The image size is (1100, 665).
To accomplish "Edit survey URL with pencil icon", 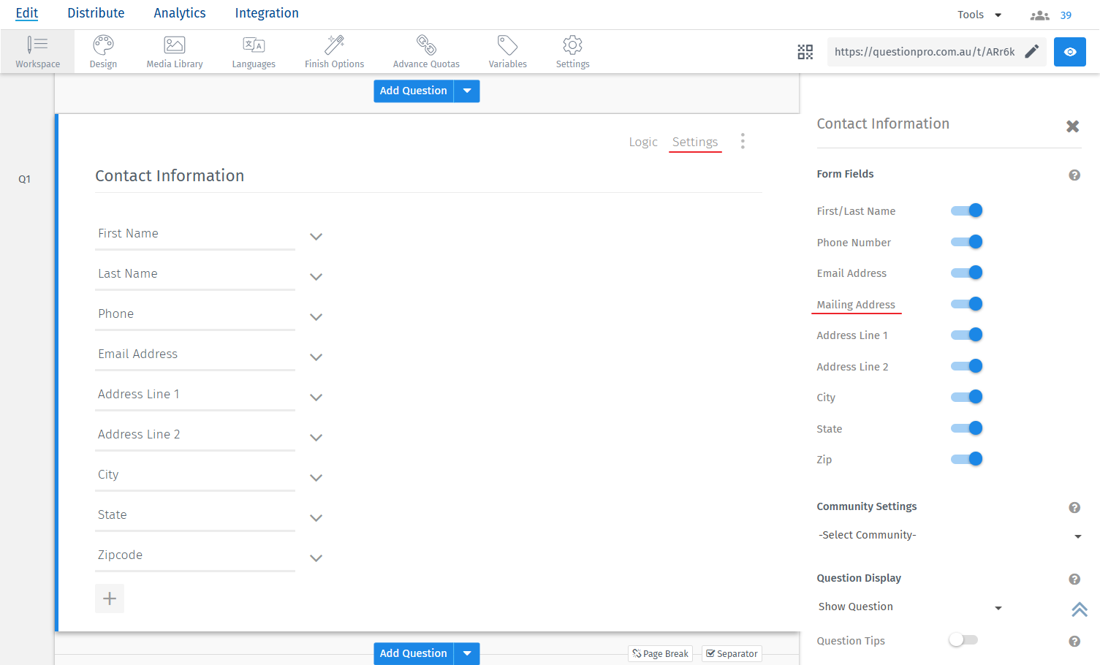I will pyautogui.click(x=1031, y=51).
